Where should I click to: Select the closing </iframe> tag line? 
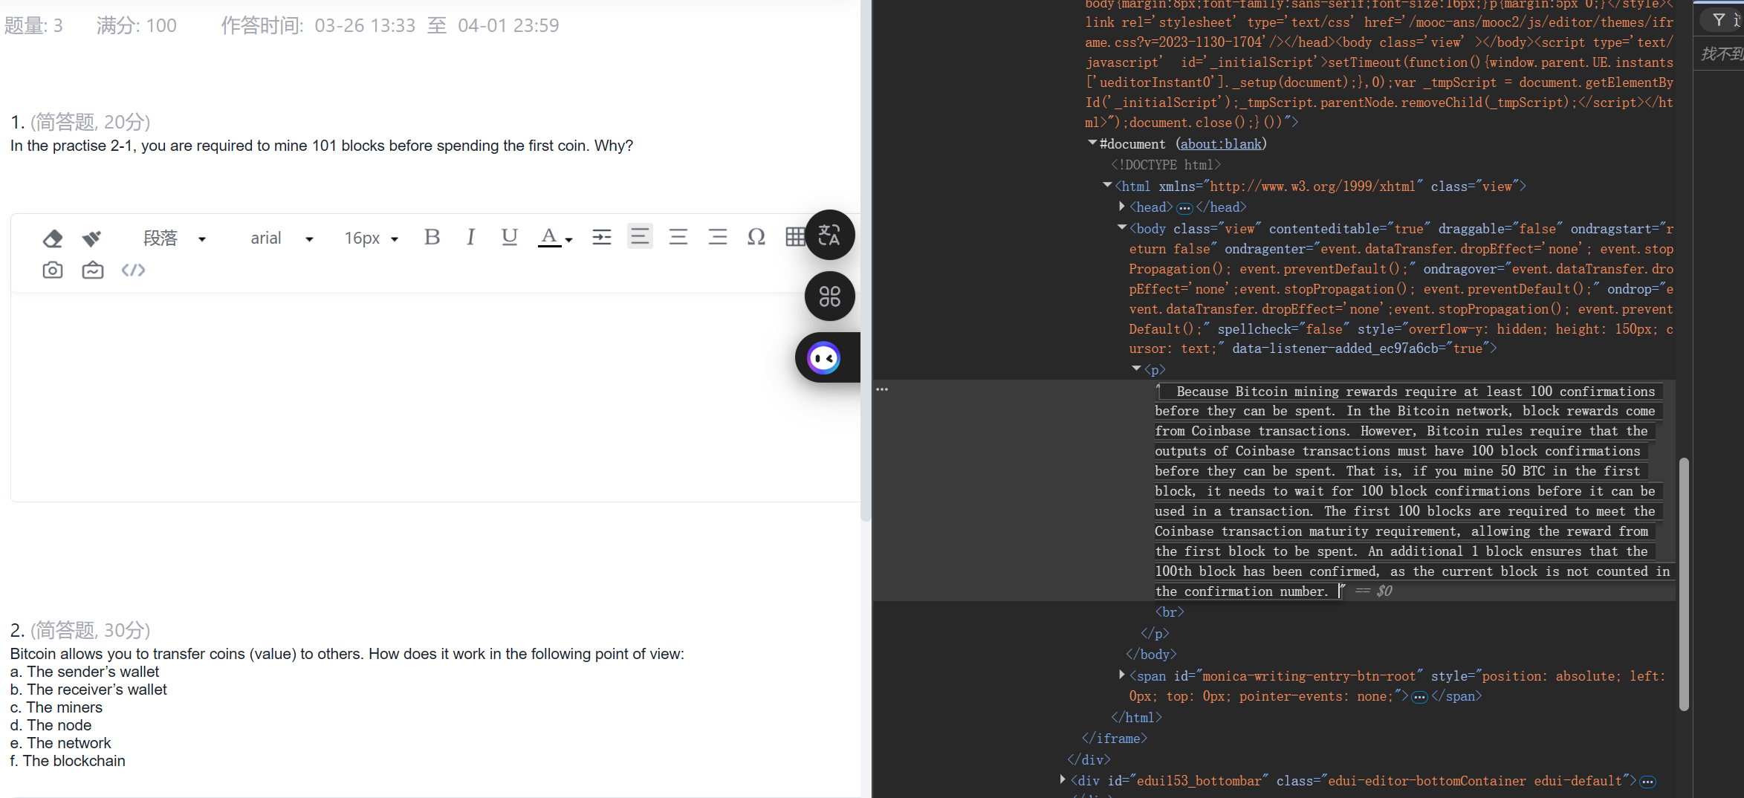1115,739
